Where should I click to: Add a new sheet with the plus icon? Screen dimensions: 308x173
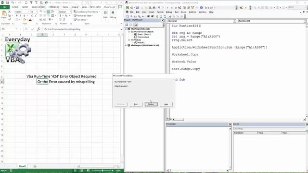[35, 166]
